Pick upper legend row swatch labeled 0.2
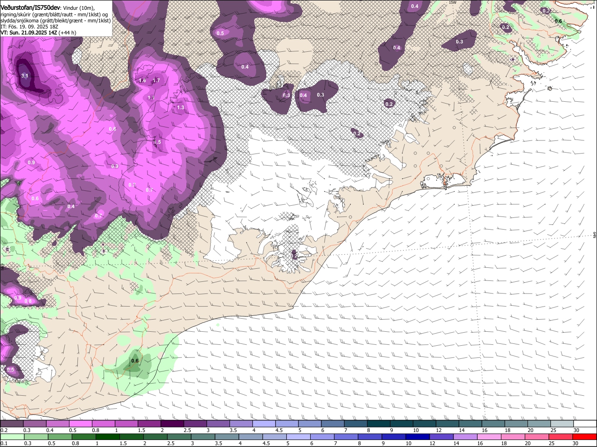Viewport: 597px width, 447px height. click(12, 424)
